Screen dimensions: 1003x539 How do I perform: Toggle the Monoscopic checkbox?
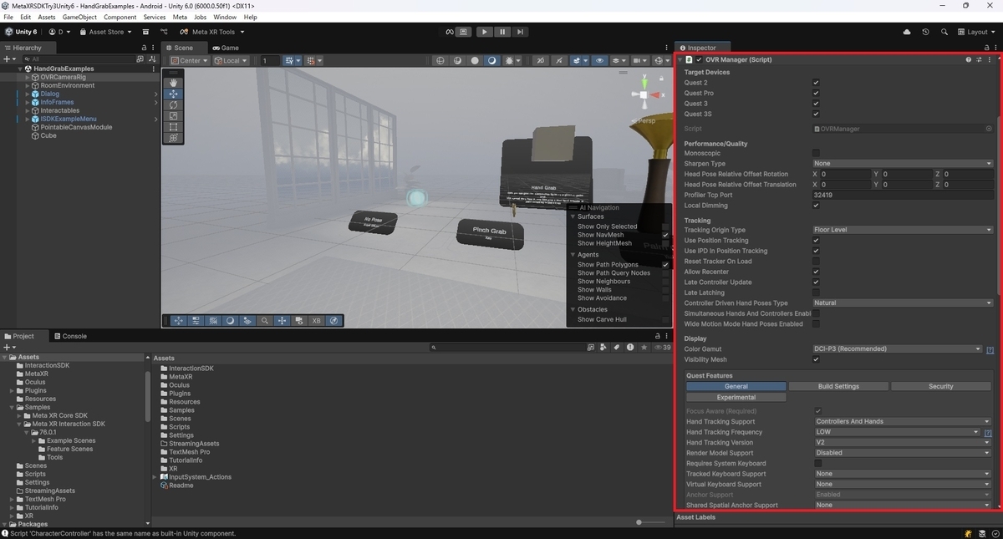(x=816, y=153)
